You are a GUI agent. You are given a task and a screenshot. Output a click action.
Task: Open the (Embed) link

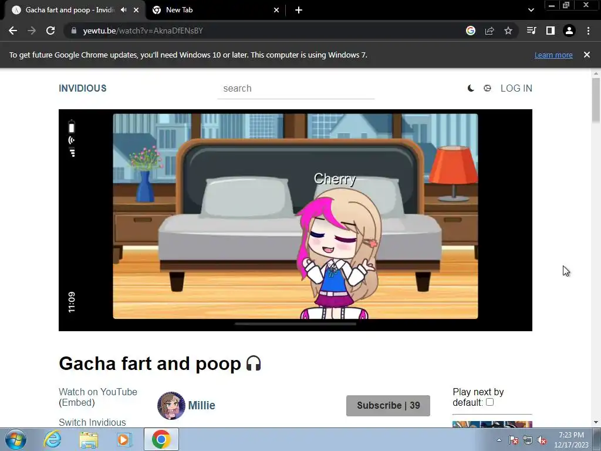click(x=77, y=402)
